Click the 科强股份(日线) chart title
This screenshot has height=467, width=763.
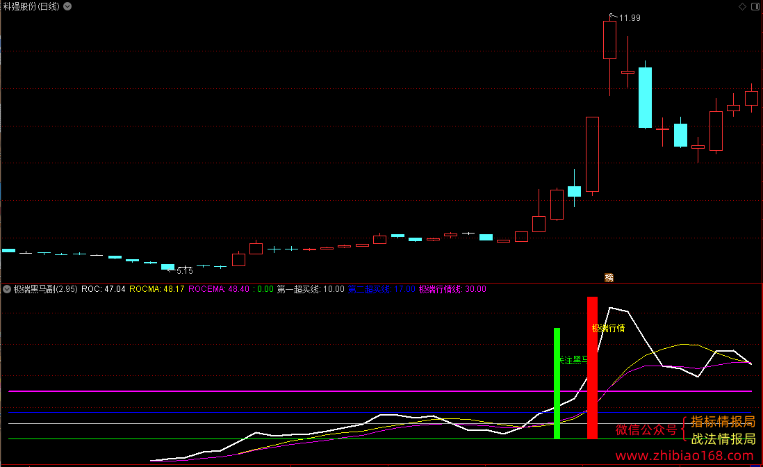click(x=31, y=6)
